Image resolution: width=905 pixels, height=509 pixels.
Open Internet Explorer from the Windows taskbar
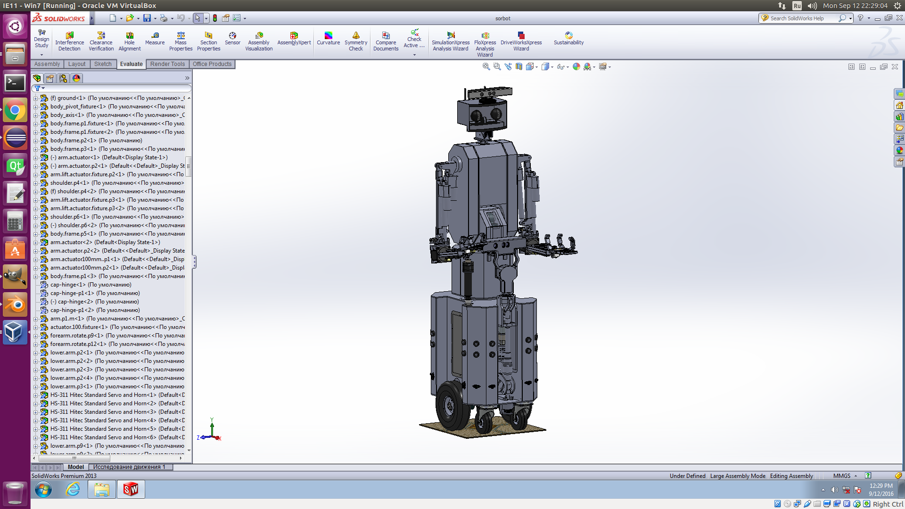(73, 490)
